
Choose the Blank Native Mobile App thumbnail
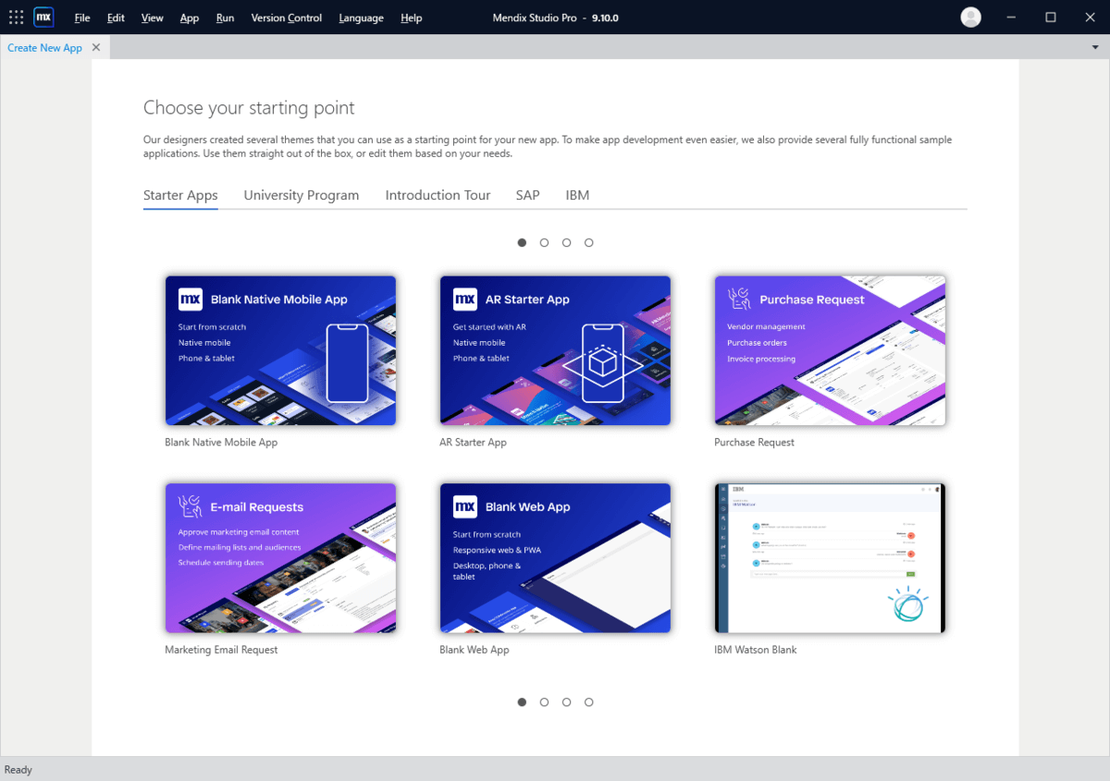pos(280,350)
